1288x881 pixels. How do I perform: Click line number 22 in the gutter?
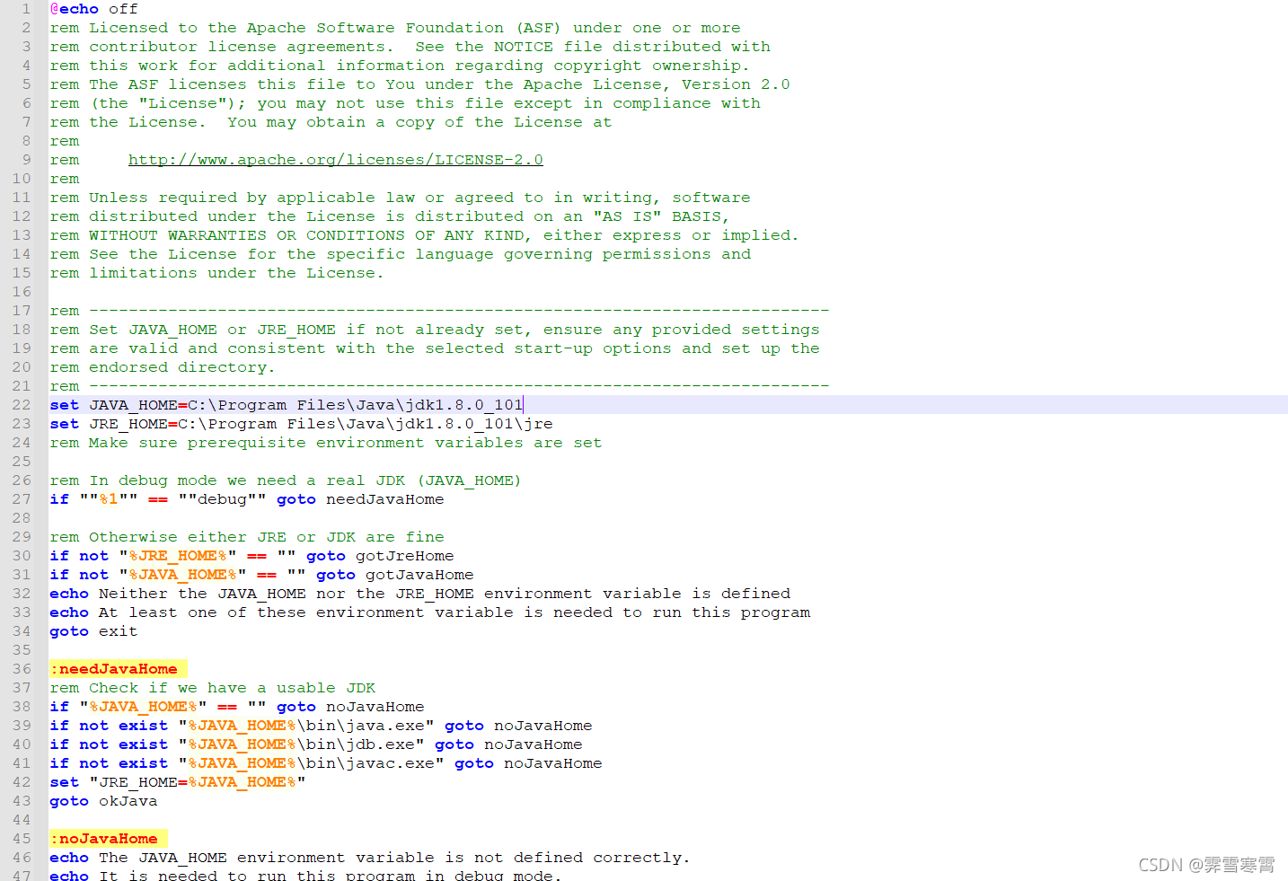(21, 404)
